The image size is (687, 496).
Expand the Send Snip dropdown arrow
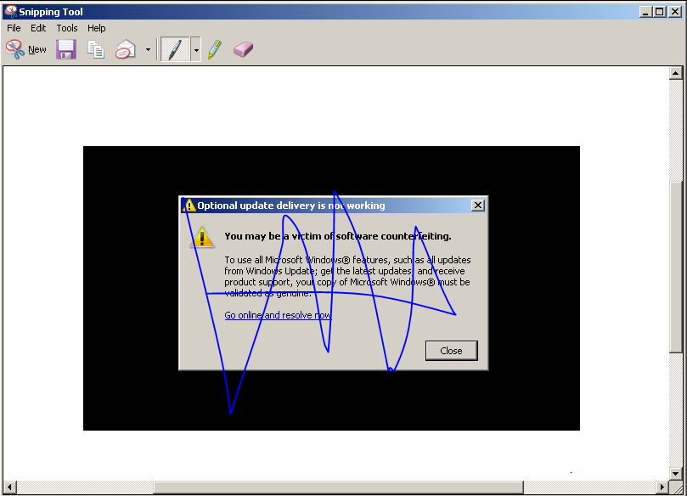click(148, 49)
